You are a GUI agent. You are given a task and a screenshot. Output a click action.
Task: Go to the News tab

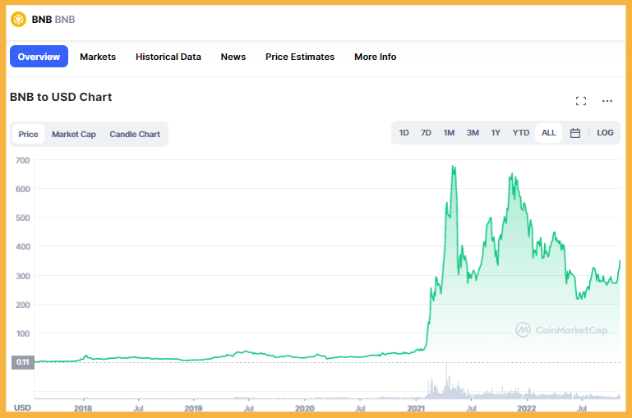pos(233,57)
